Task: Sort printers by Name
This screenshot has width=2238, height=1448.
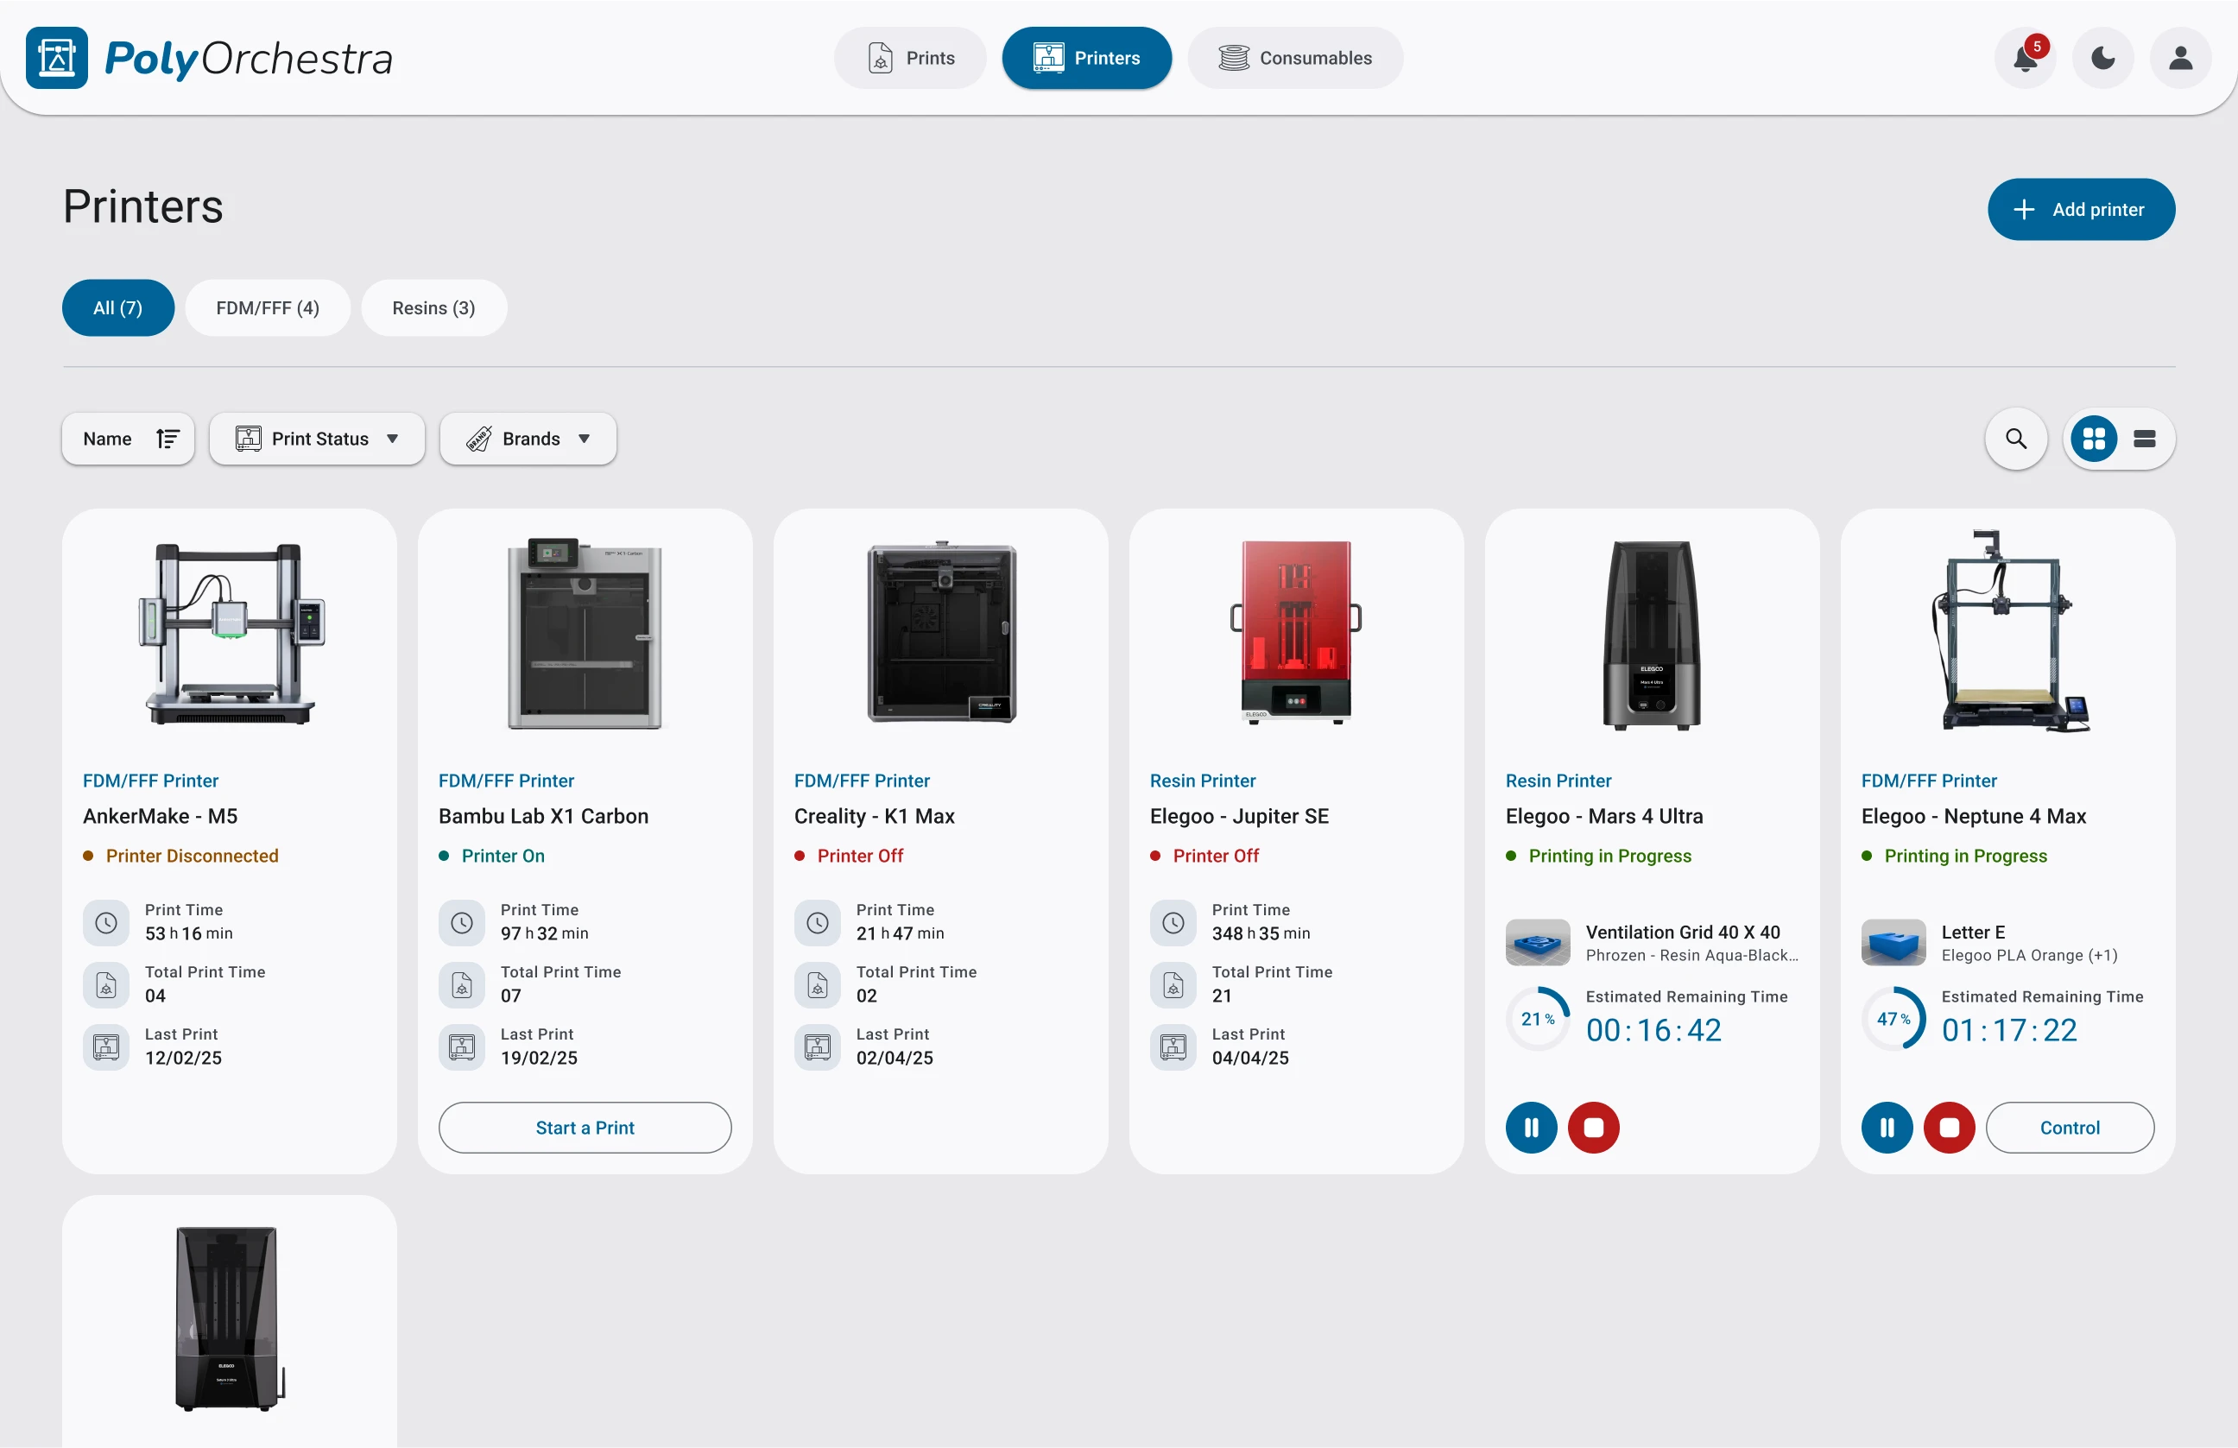Action: click(128, 439)
